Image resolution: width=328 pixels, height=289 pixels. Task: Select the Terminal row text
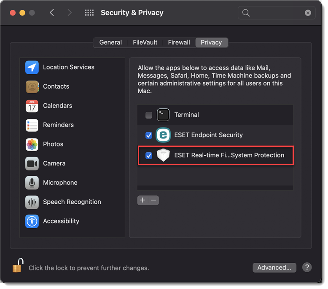187,115
